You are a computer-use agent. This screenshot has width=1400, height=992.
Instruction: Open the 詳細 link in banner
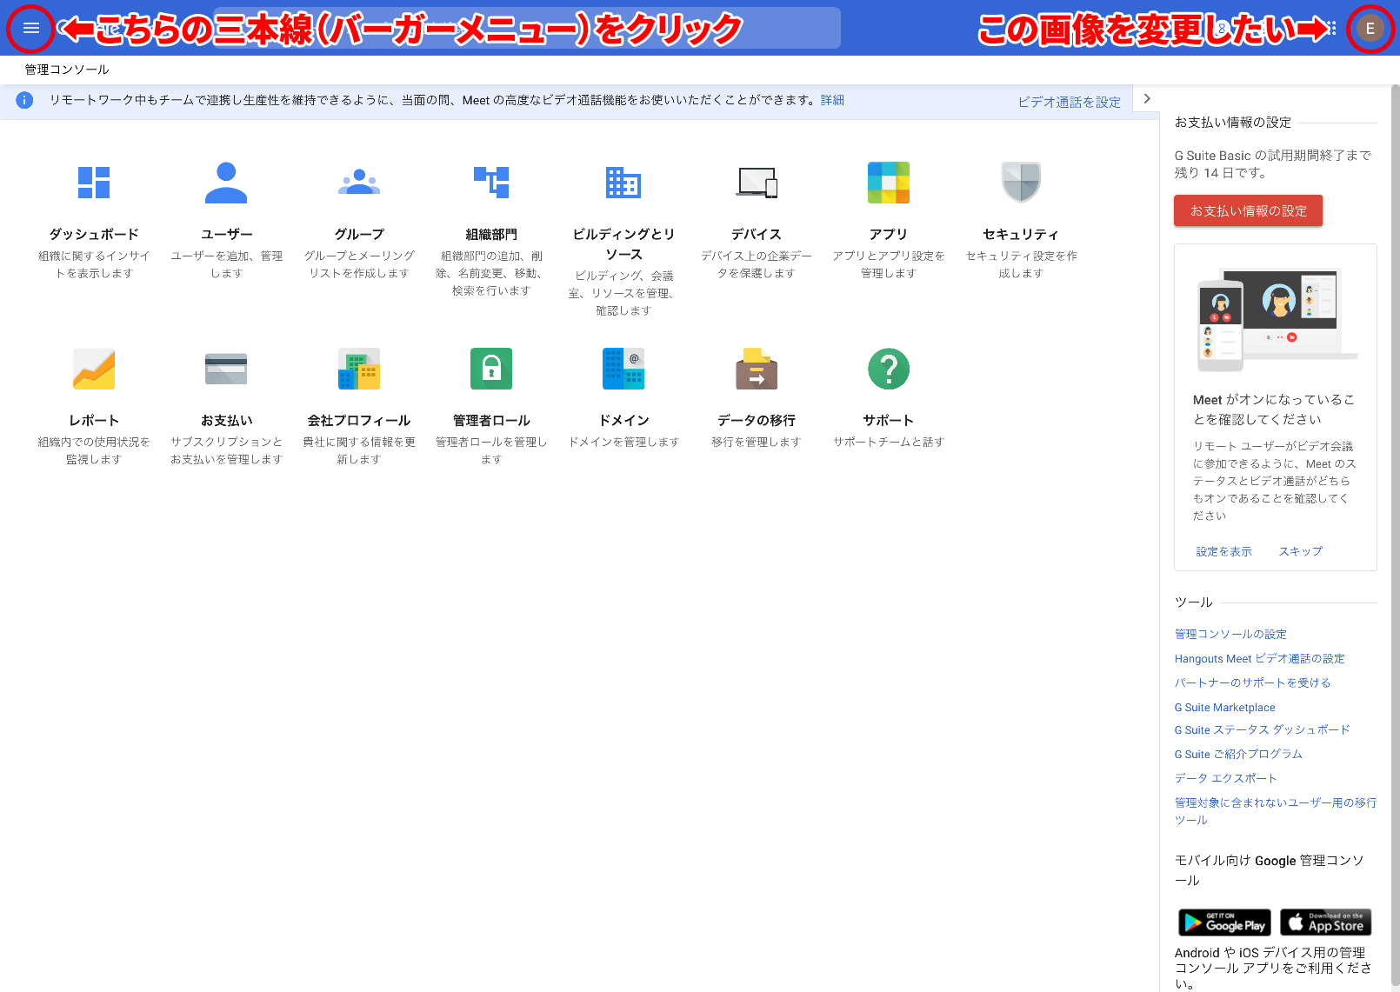click(x=832, y=100)
